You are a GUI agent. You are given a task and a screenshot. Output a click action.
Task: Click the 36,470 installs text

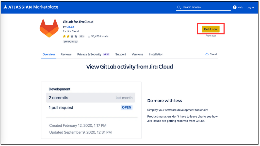(100, 36)
